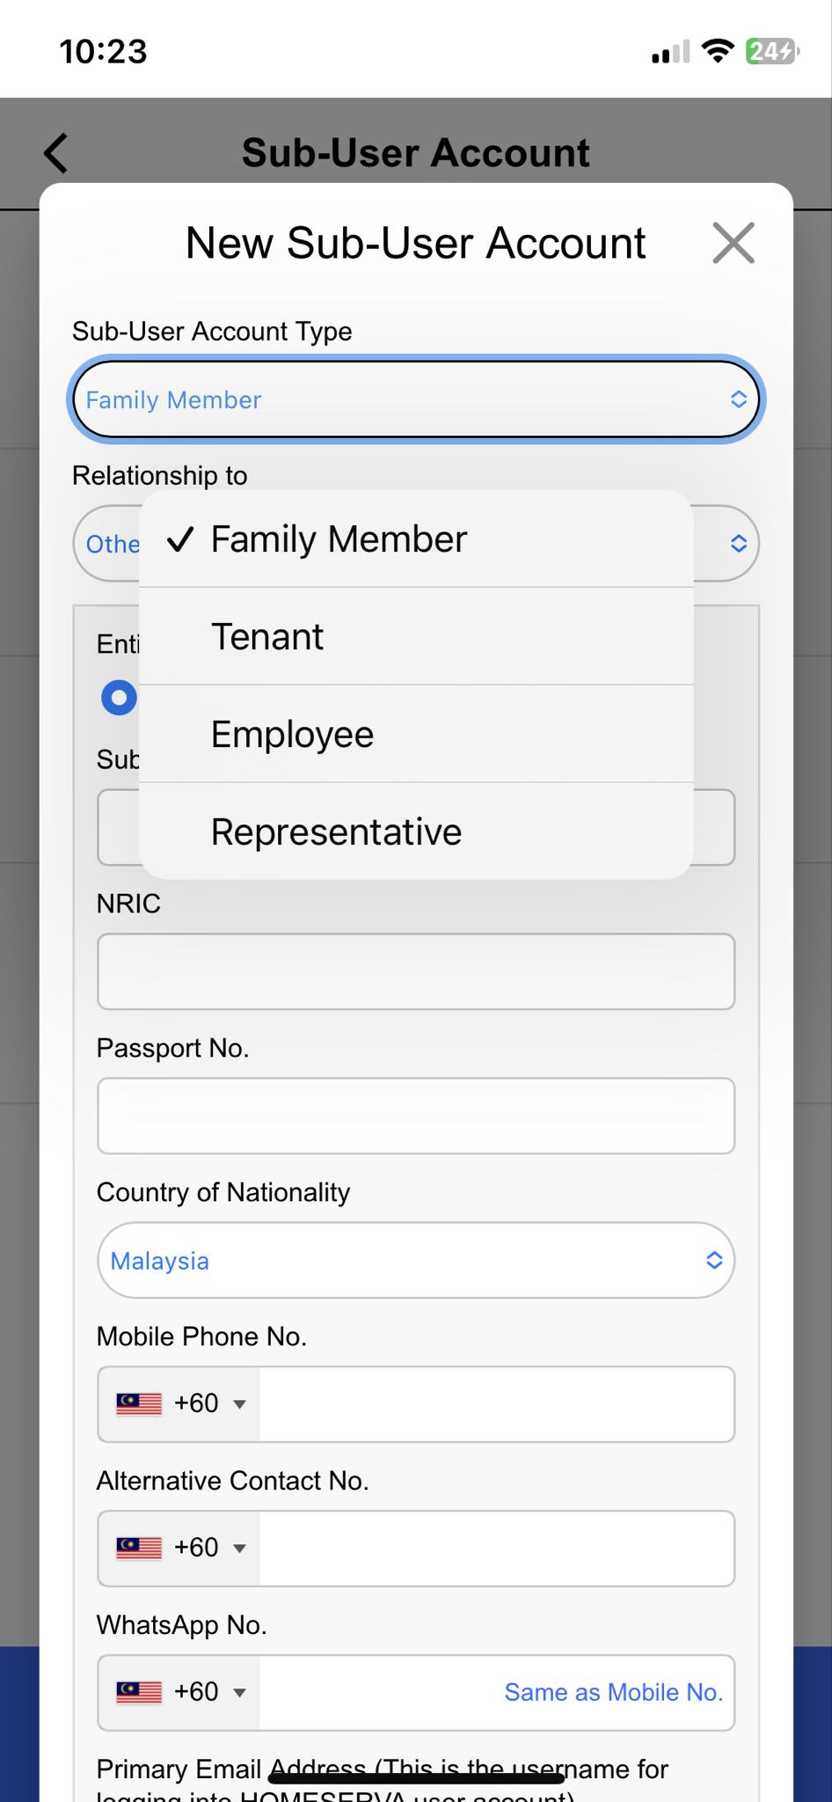
Task: Click the NRIC input field
Action: coord(415,971)
